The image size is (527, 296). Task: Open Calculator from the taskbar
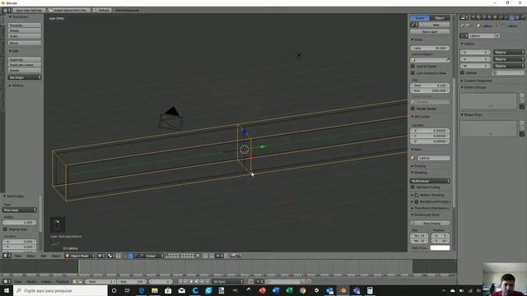370,290
